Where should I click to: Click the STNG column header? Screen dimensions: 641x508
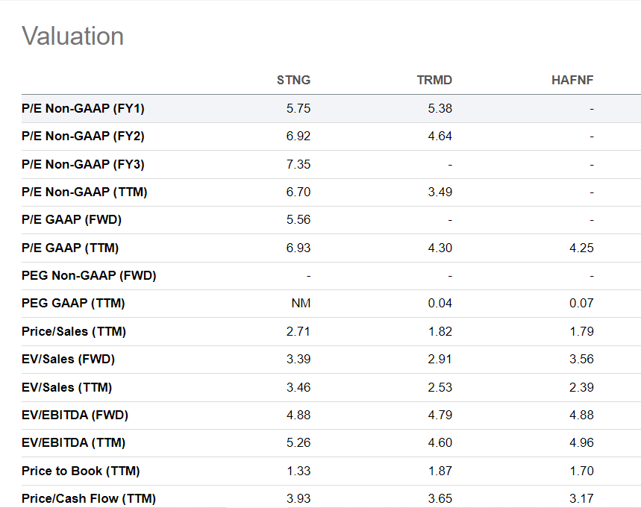(293, 81)
